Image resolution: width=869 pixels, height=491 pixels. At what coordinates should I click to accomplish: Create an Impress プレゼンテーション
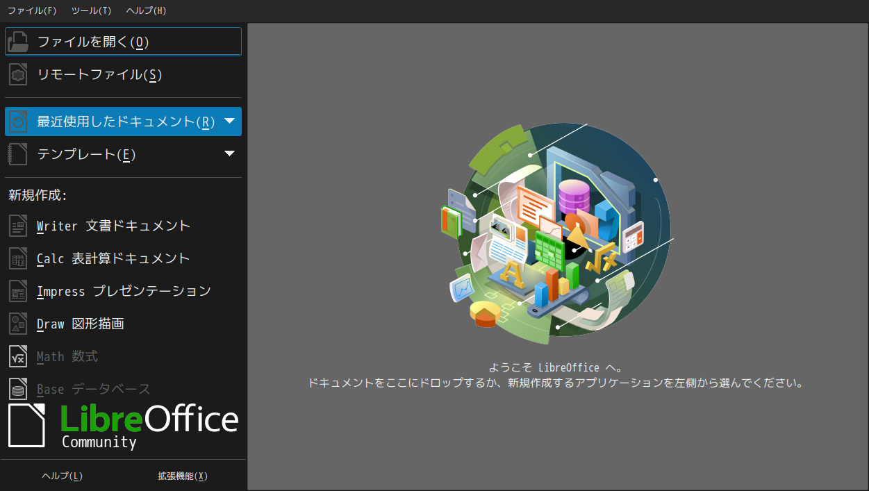point(123,291)
